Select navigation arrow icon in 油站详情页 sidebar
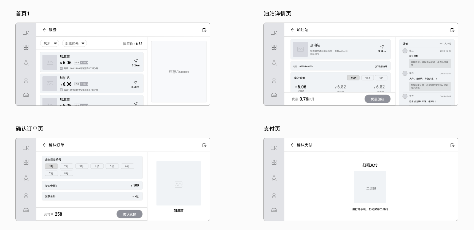This screenshot has width=474, height=230. [274, 63]
